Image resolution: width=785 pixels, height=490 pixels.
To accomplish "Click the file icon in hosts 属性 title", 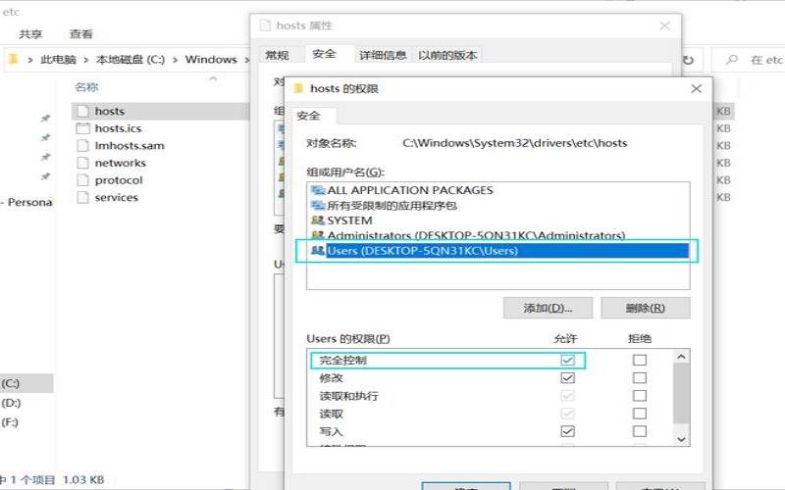I will point(265,25).
